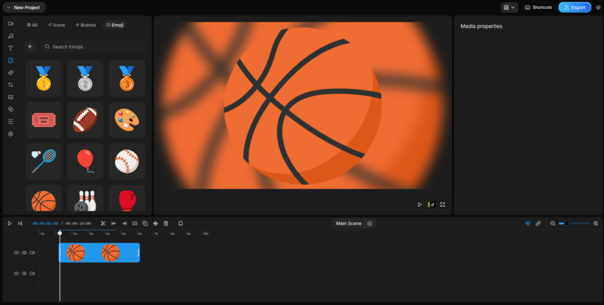Switch to the Icons tab
This screenshot has height=305, width=604.
click(x=57, y=25)
